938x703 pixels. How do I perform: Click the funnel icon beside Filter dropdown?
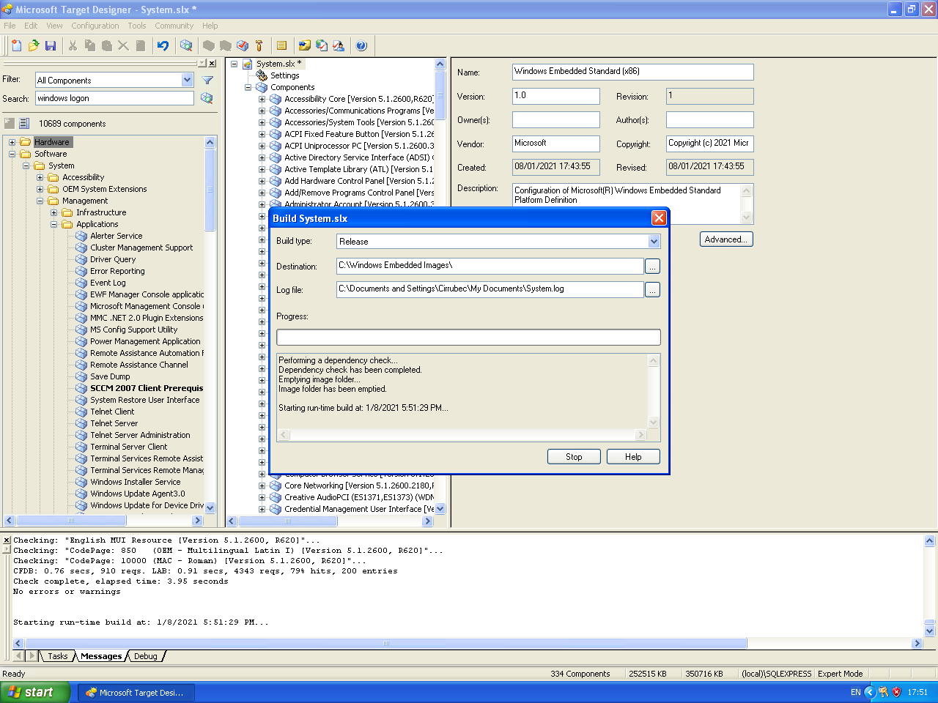pyautogui.click(x=207, y=80)
